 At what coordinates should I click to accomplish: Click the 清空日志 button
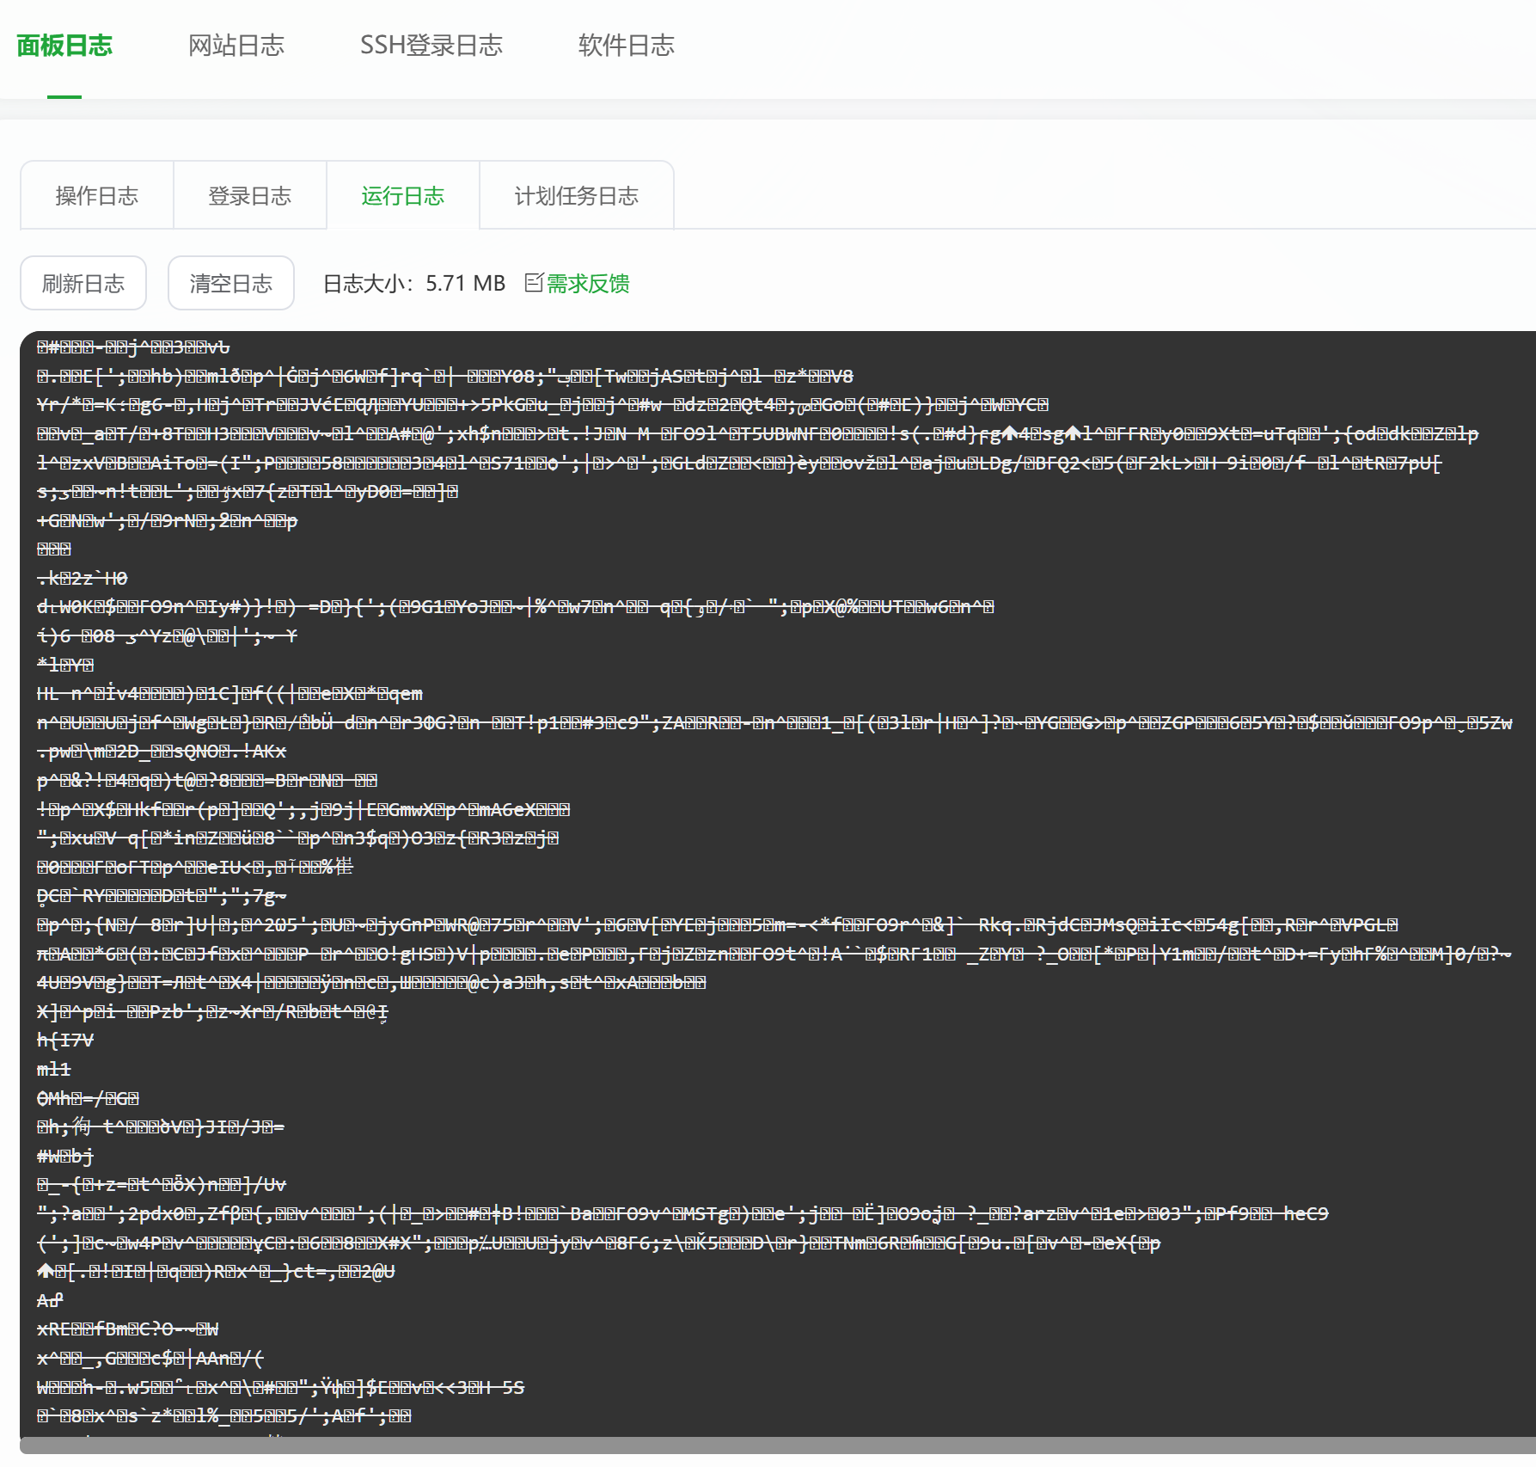point(230,283)
